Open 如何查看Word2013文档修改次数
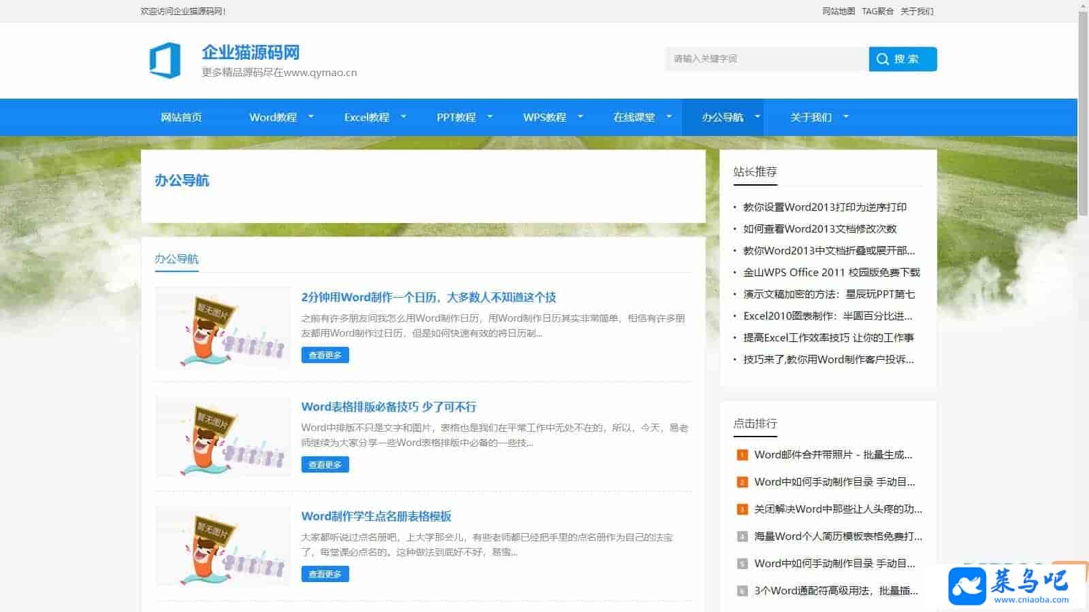The image size is (1089, 612). click(x=820, y=229)
